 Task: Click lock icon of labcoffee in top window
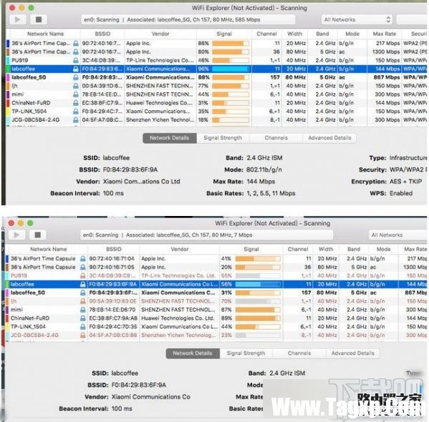(76, 69)
